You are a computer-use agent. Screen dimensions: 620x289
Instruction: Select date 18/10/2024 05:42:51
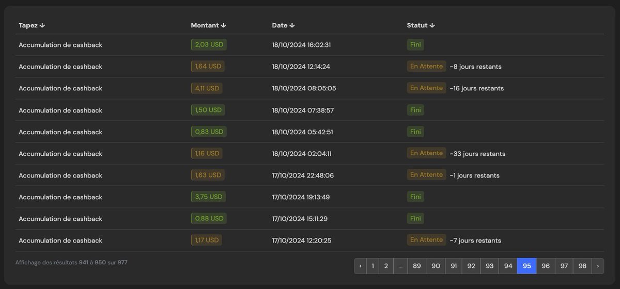pyautogui.click(x=303, y=132)
